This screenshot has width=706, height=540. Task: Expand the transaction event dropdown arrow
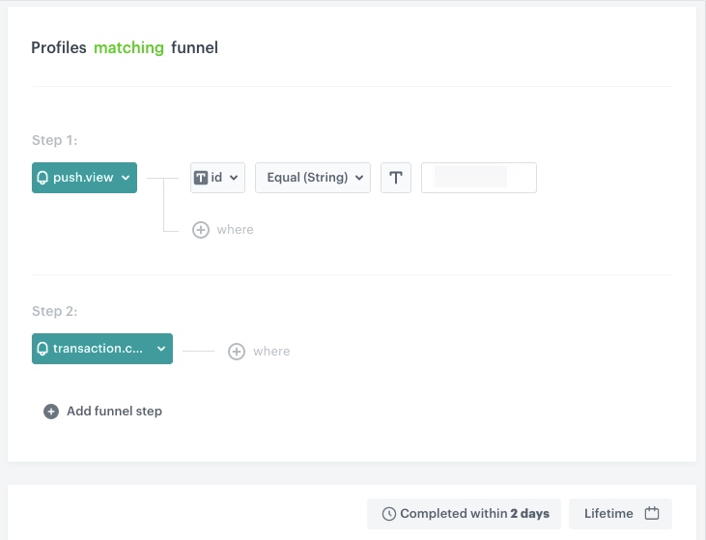click(160, 349)
